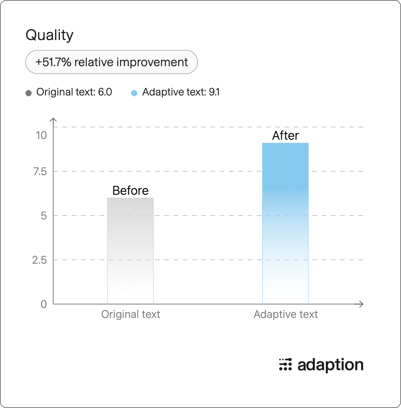401x408 pixels.
Task: Click the Original text x-axis label
Action: (x=130, y=314)
